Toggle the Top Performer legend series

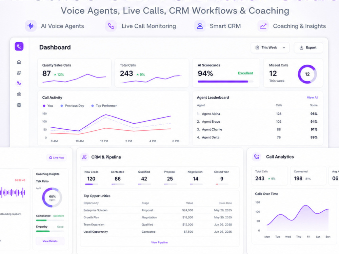(x=104, y=106)
